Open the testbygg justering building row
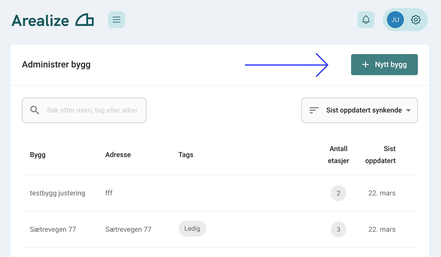Image resolution: width=441 pixels, height=257 pixels. (220, 193)
